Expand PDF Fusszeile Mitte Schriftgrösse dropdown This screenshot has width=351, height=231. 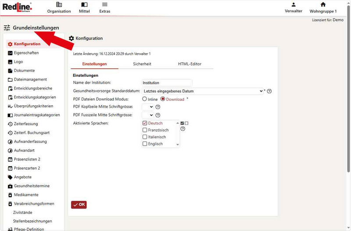148,115
